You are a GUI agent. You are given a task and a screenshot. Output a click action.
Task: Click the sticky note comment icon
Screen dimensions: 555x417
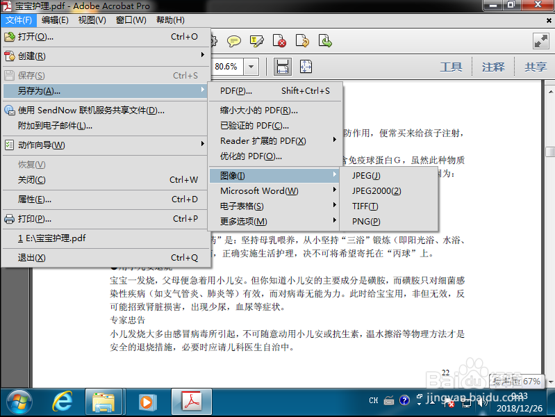click(x=234, y=41)
